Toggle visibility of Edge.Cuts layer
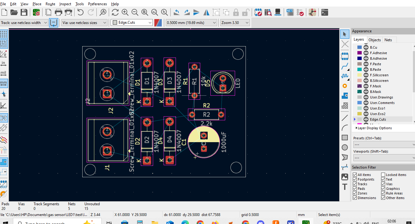The height and width of the screenshot is (224, 415). 366,119
